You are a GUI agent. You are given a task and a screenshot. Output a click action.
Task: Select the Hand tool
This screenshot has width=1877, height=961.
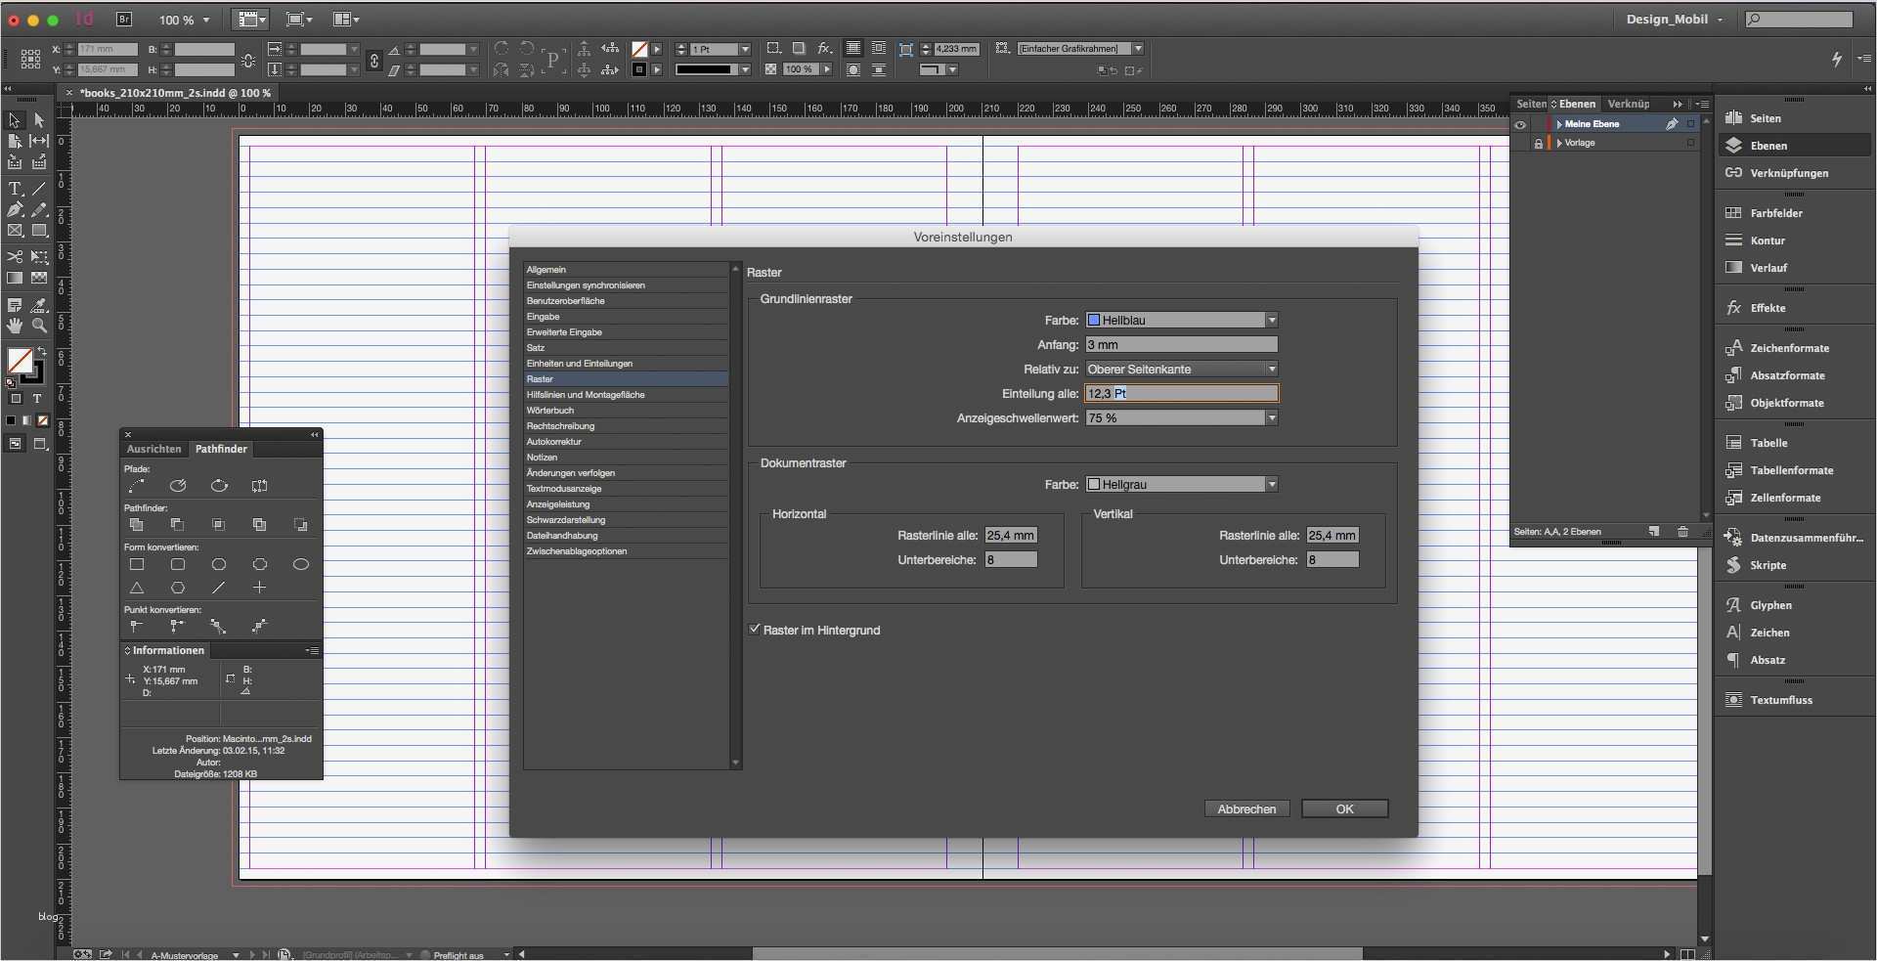point(15,327)
